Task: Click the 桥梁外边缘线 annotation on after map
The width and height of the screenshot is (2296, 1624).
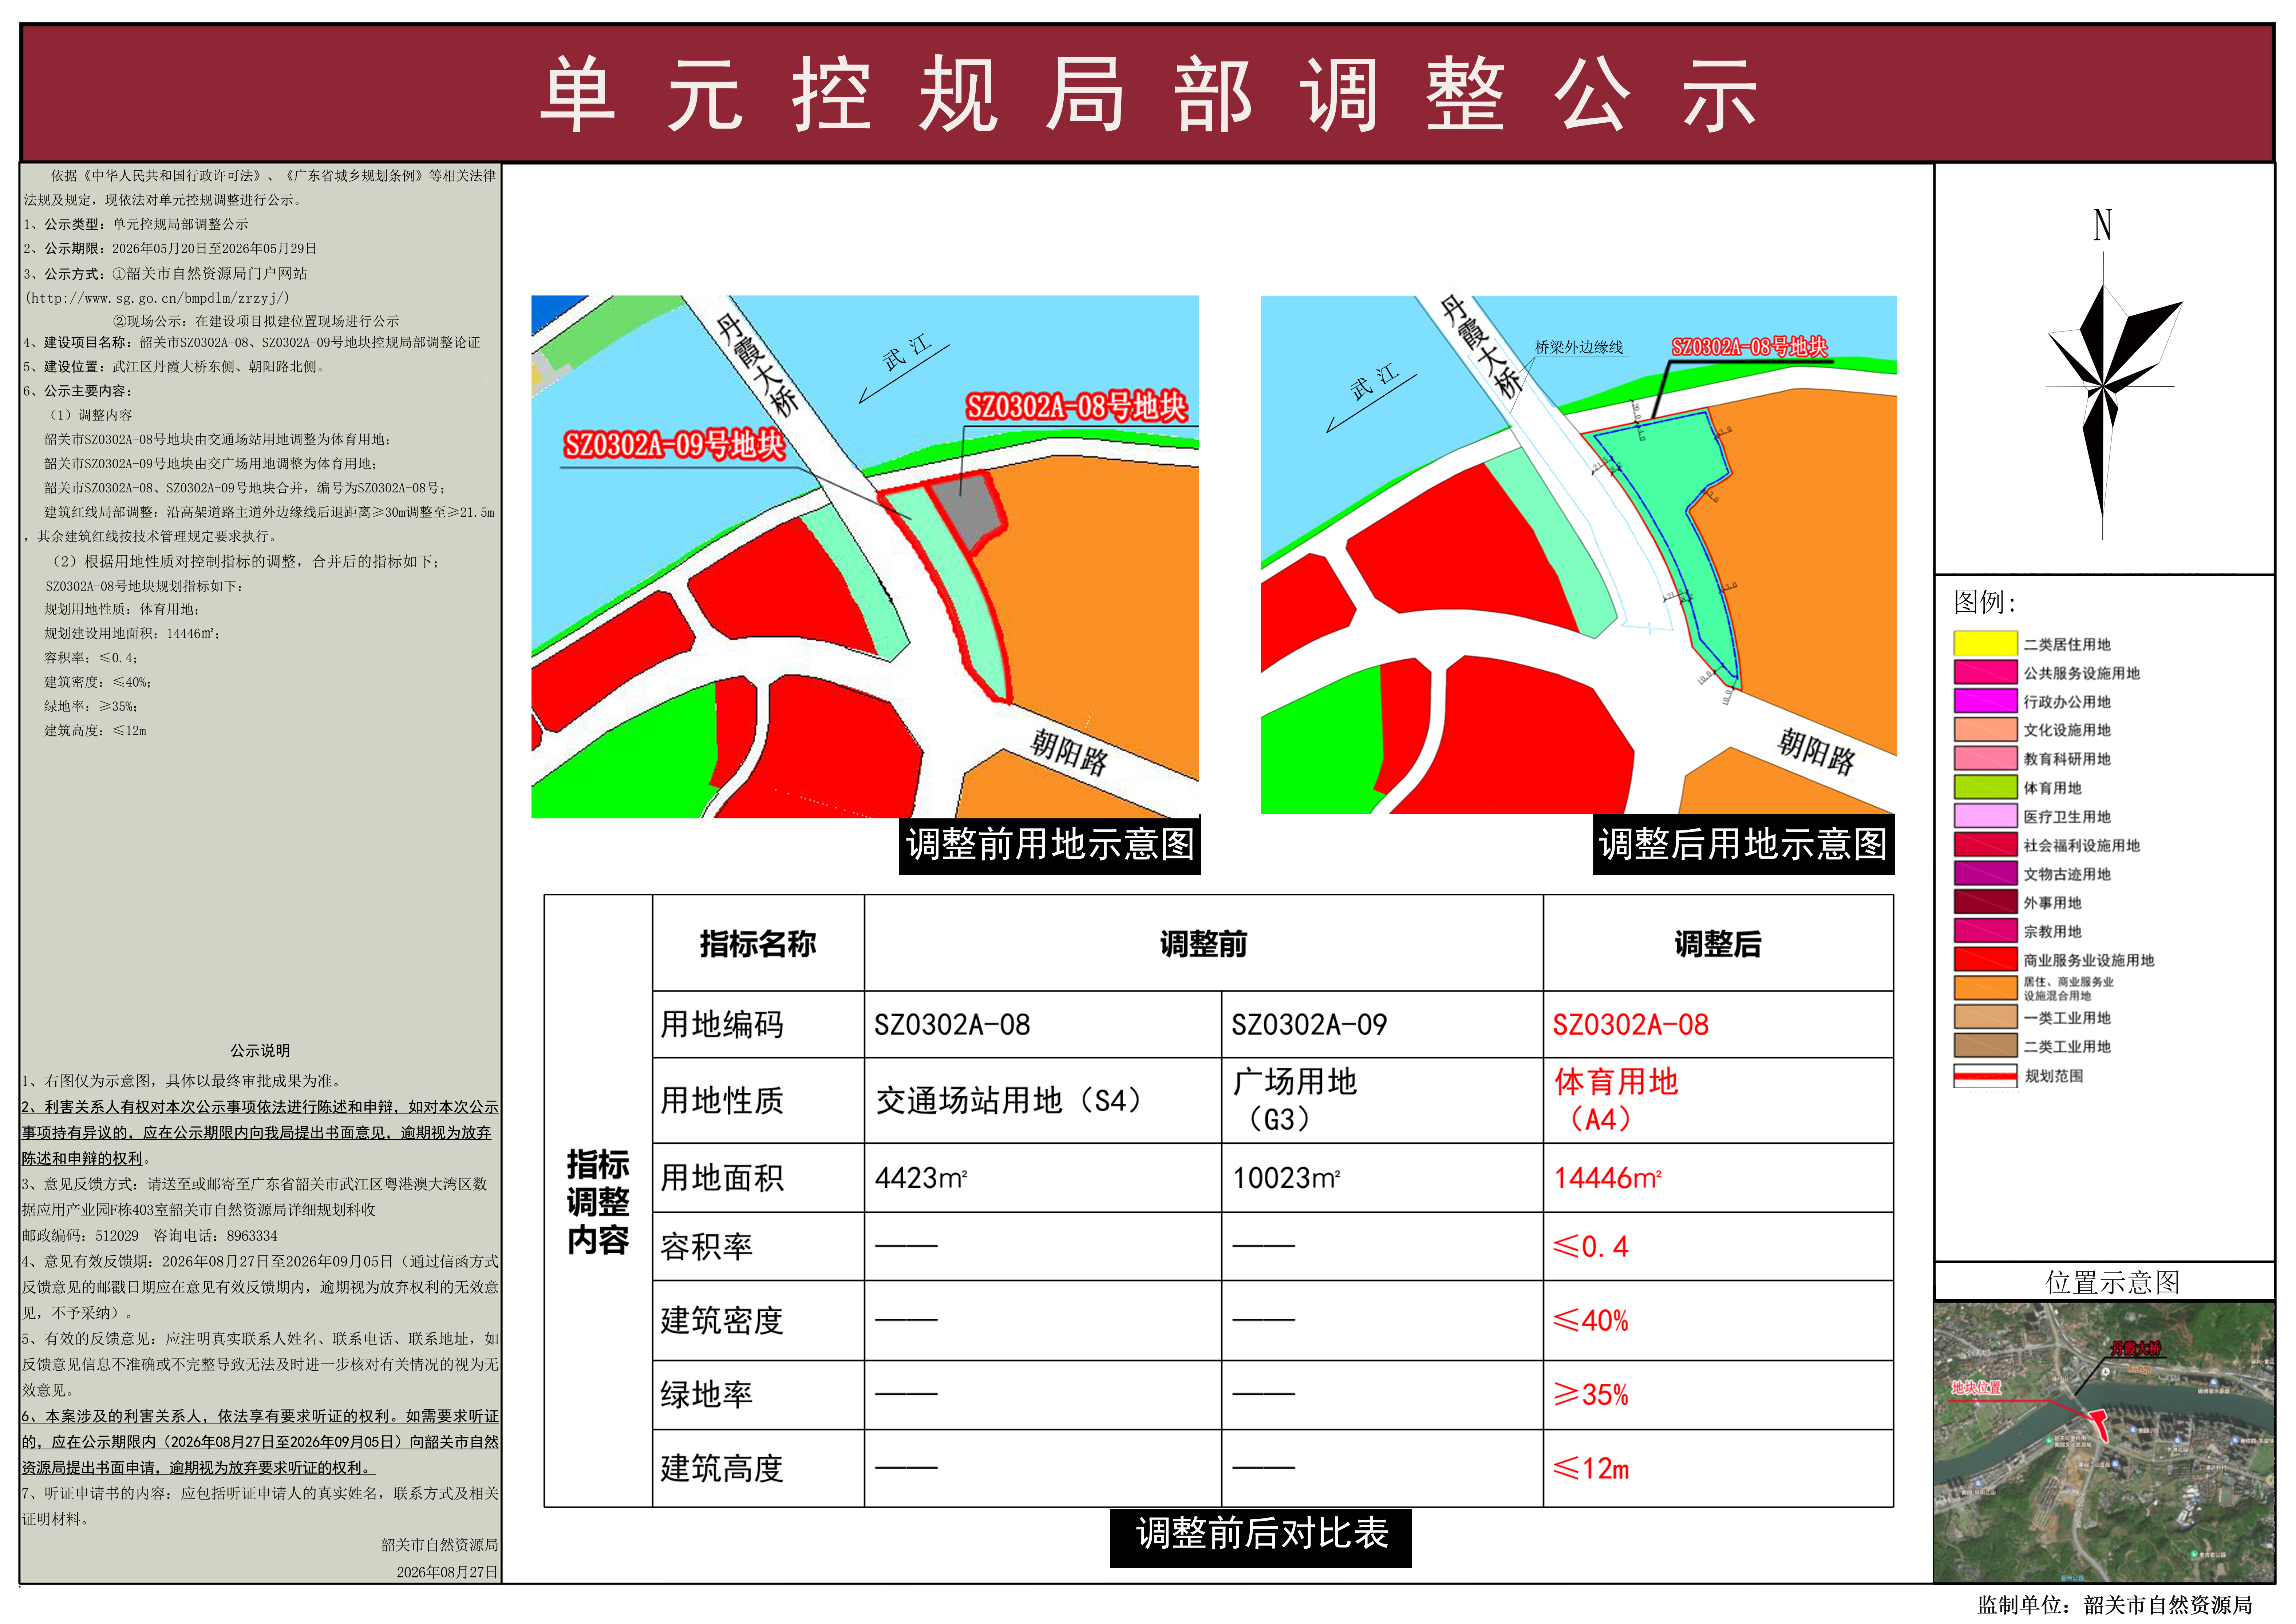Action: click(x=1579, y=348)
